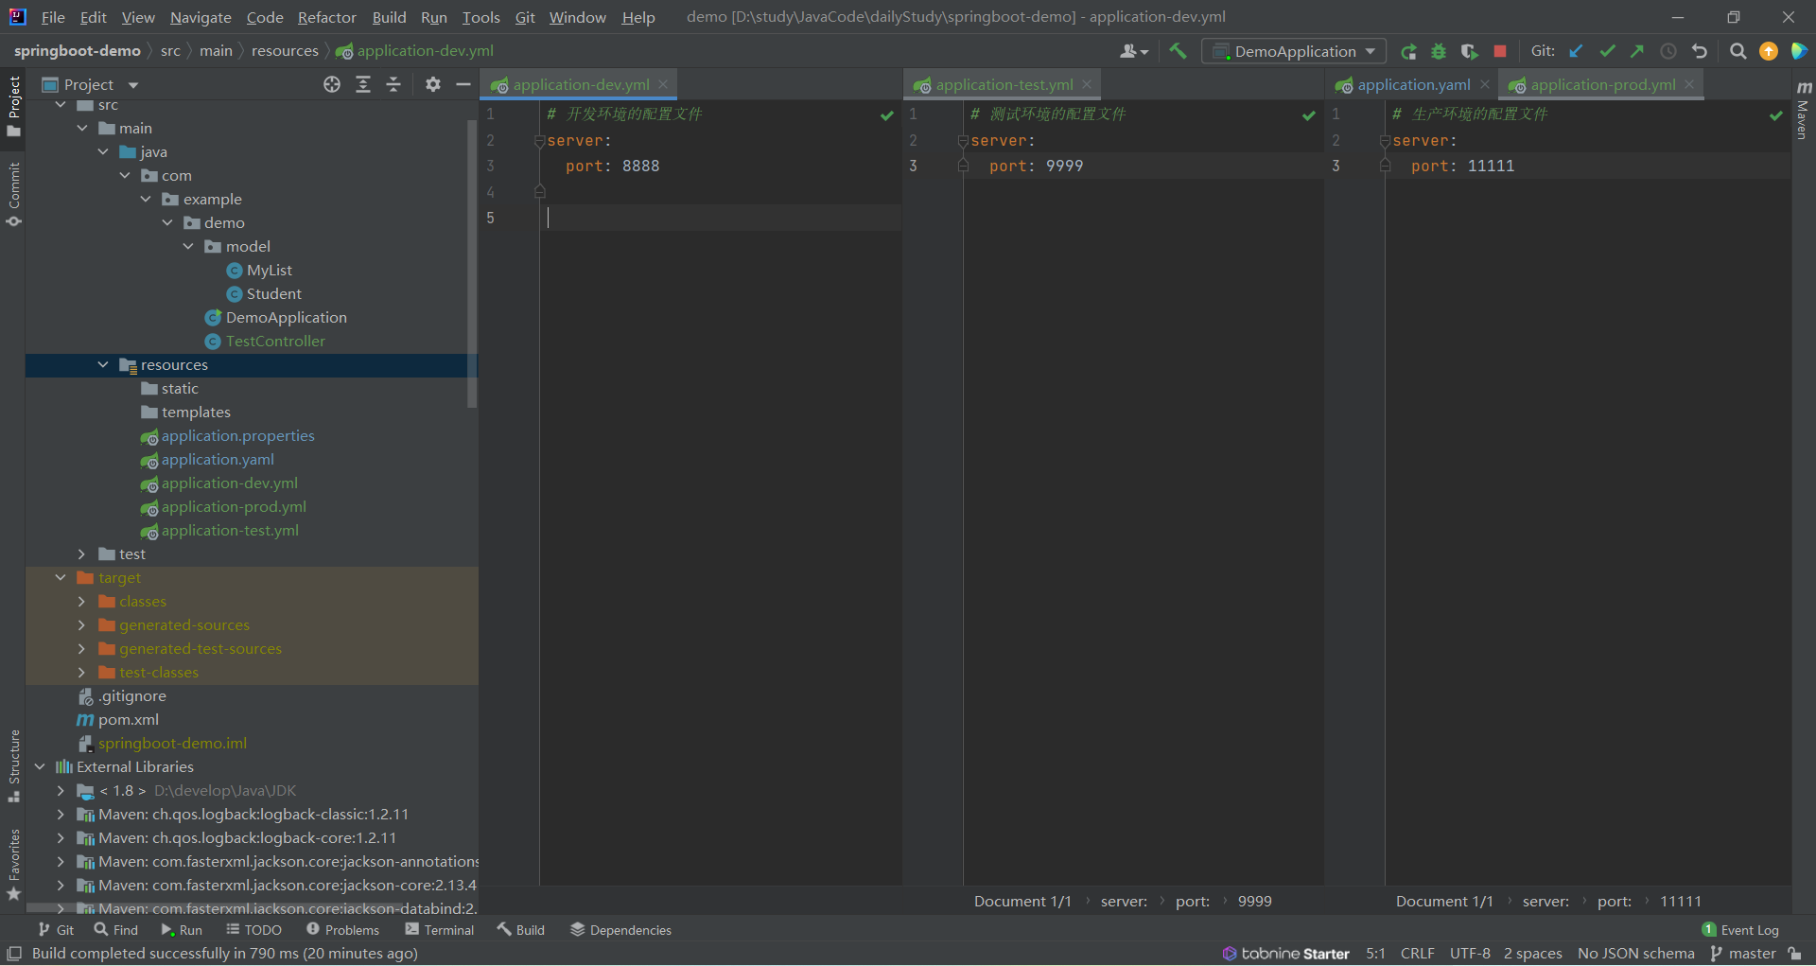Click the Project tree vertical scrollbar
The height and width of the screenshot is (966, 1816).
[x=472, y=263]
